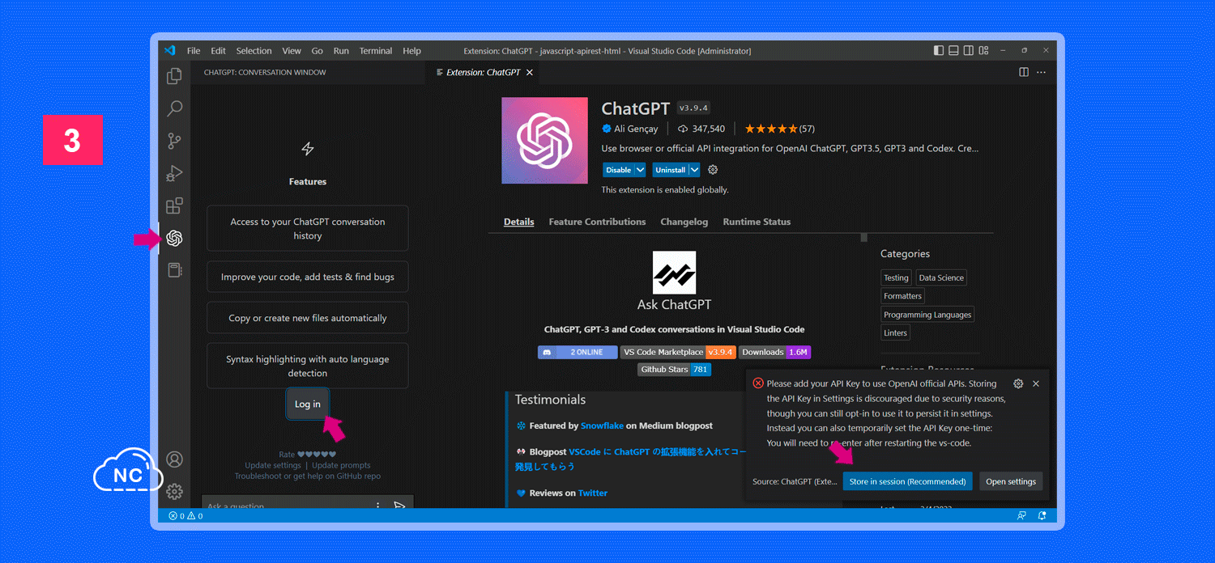The width and height of the screenshot is (1215, 563).
Task: Switch to the Feature Contributions tab
Action: tap(598, 222)
